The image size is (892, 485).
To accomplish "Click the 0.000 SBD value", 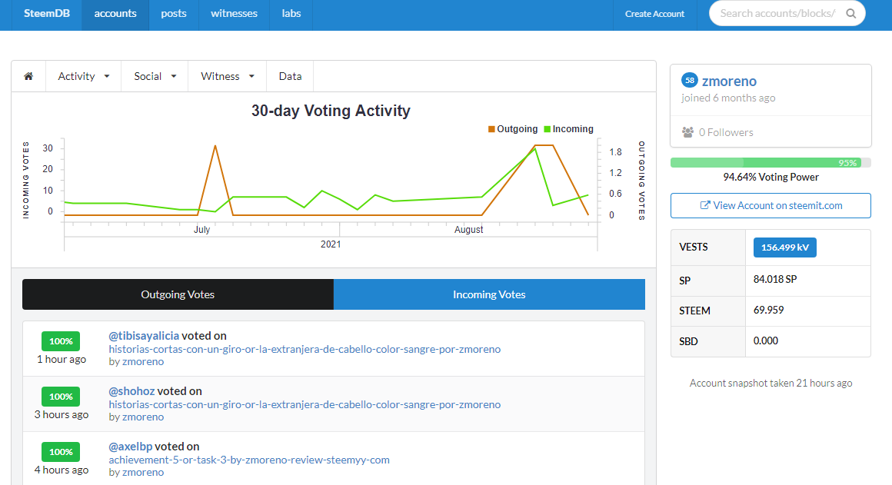I will 766,340.
